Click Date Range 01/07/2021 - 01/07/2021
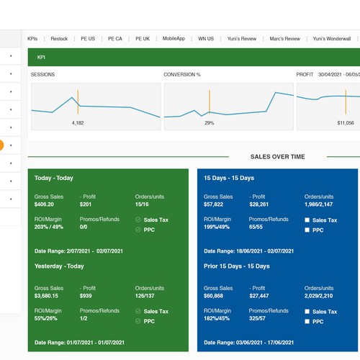Viewport: 360px width, 360px height. 79,343
